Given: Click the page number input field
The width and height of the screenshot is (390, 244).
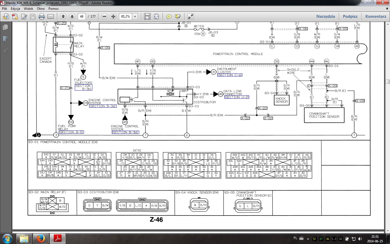Looking at the screenshot, I should tap(82, 17).
